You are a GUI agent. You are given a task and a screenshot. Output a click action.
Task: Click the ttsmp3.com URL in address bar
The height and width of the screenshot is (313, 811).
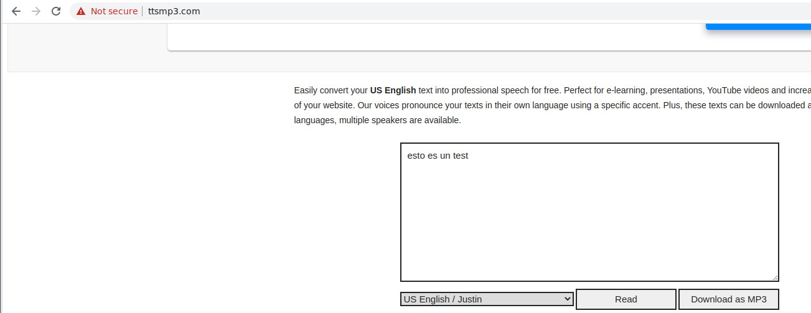coord(174,11)
